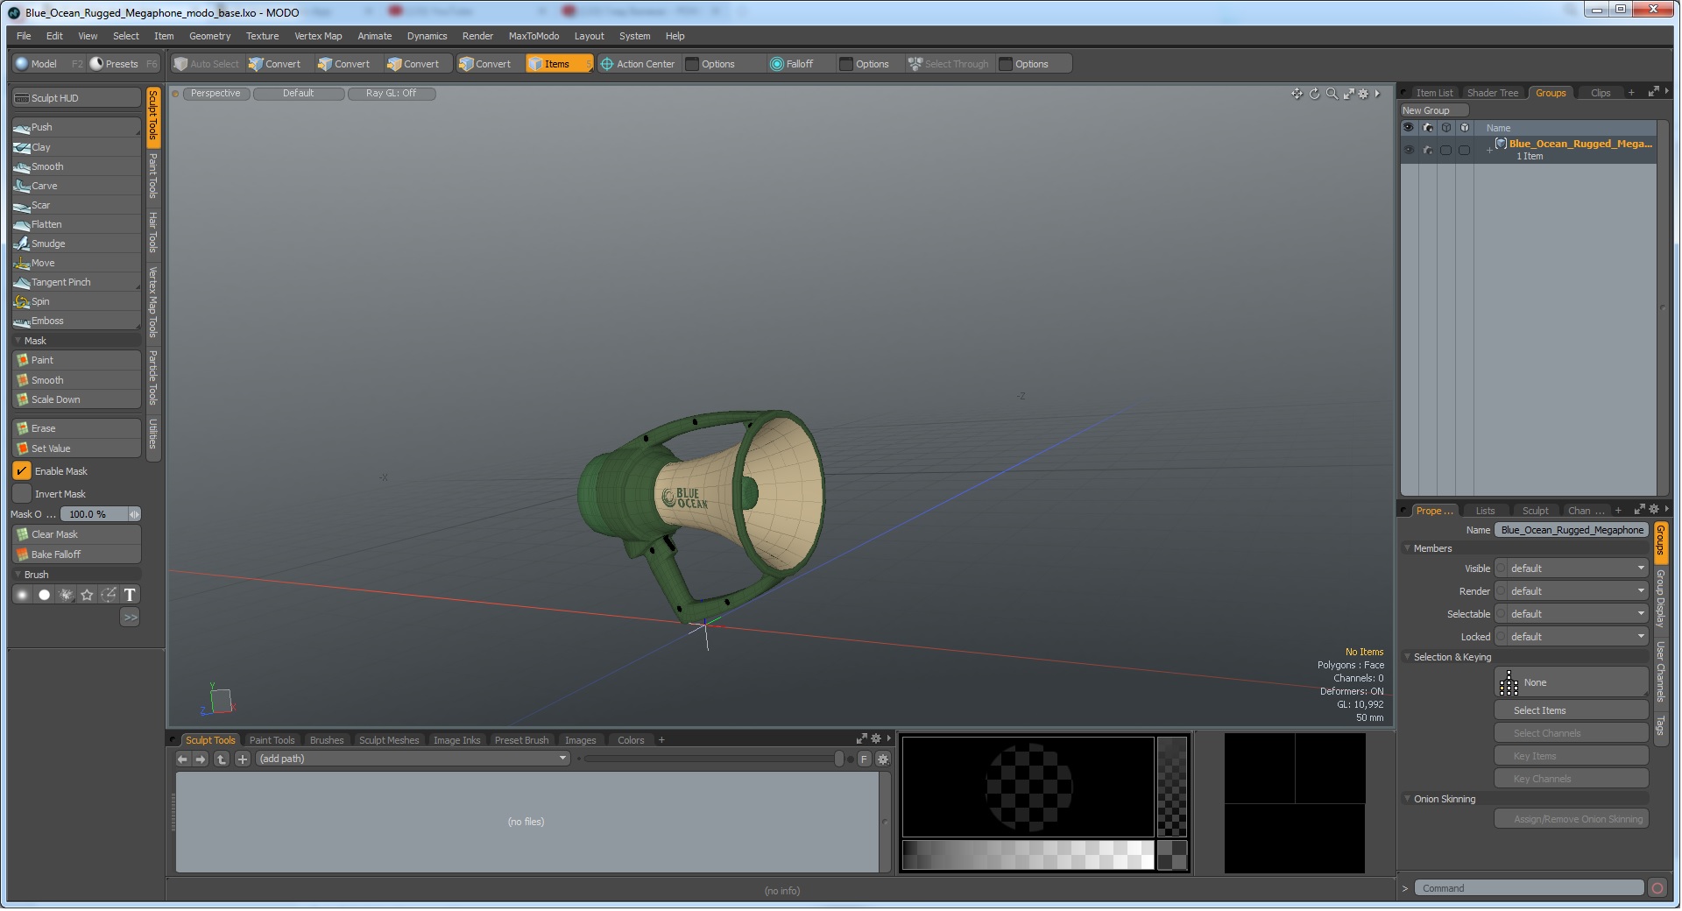Viewport: 1682px width, 911px height.
Task: Click the grayscale gradient strip
Action: 1028,856
